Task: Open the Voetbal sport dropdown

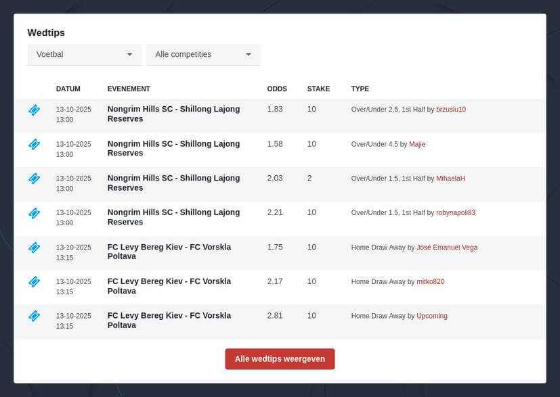Action: [84, 54]
